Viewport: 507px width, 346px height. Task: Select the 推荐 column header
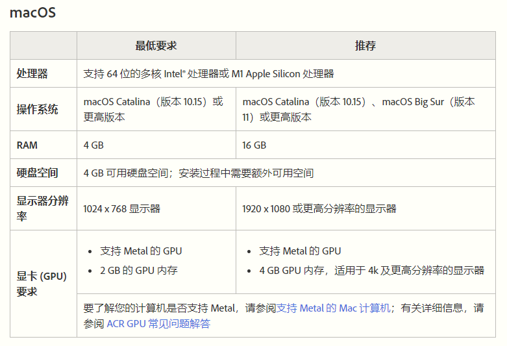[365, 45]
